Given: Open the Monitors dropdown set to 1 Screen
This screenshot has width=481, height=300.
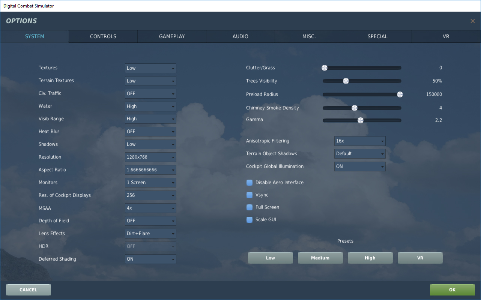Looking at the screenshot, I should click(x=150, y=183).
